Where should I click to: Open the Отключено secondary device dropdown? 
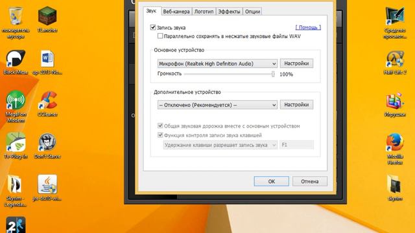(217, 105)
